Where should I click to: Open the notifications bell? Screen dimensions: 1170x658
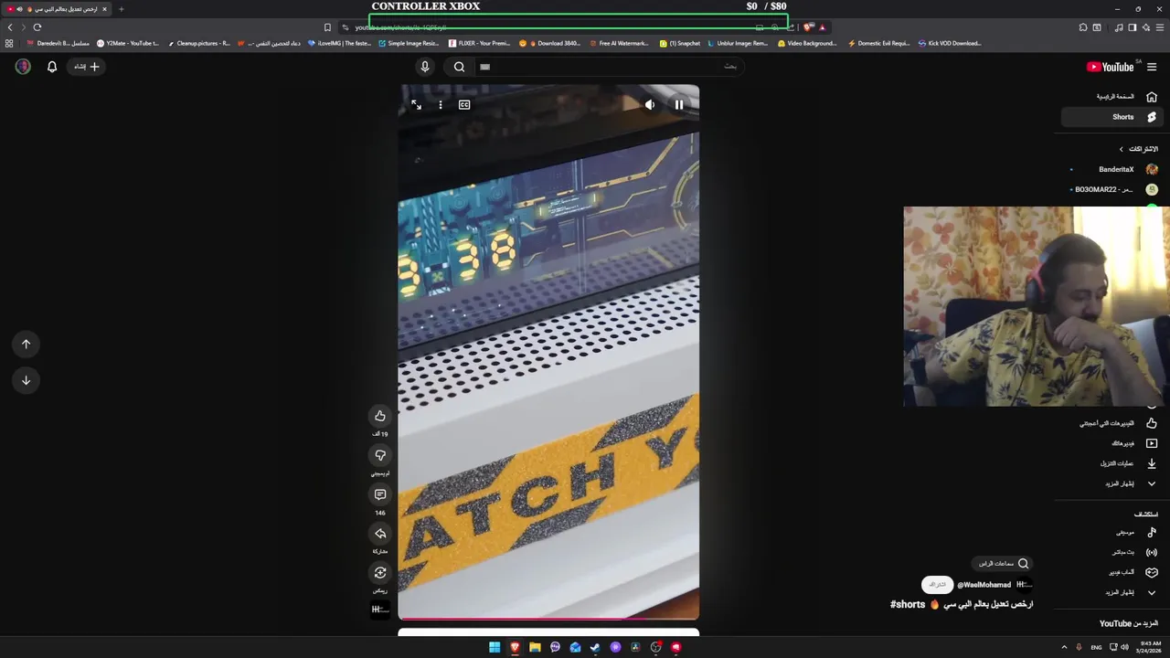click(52, 67)
